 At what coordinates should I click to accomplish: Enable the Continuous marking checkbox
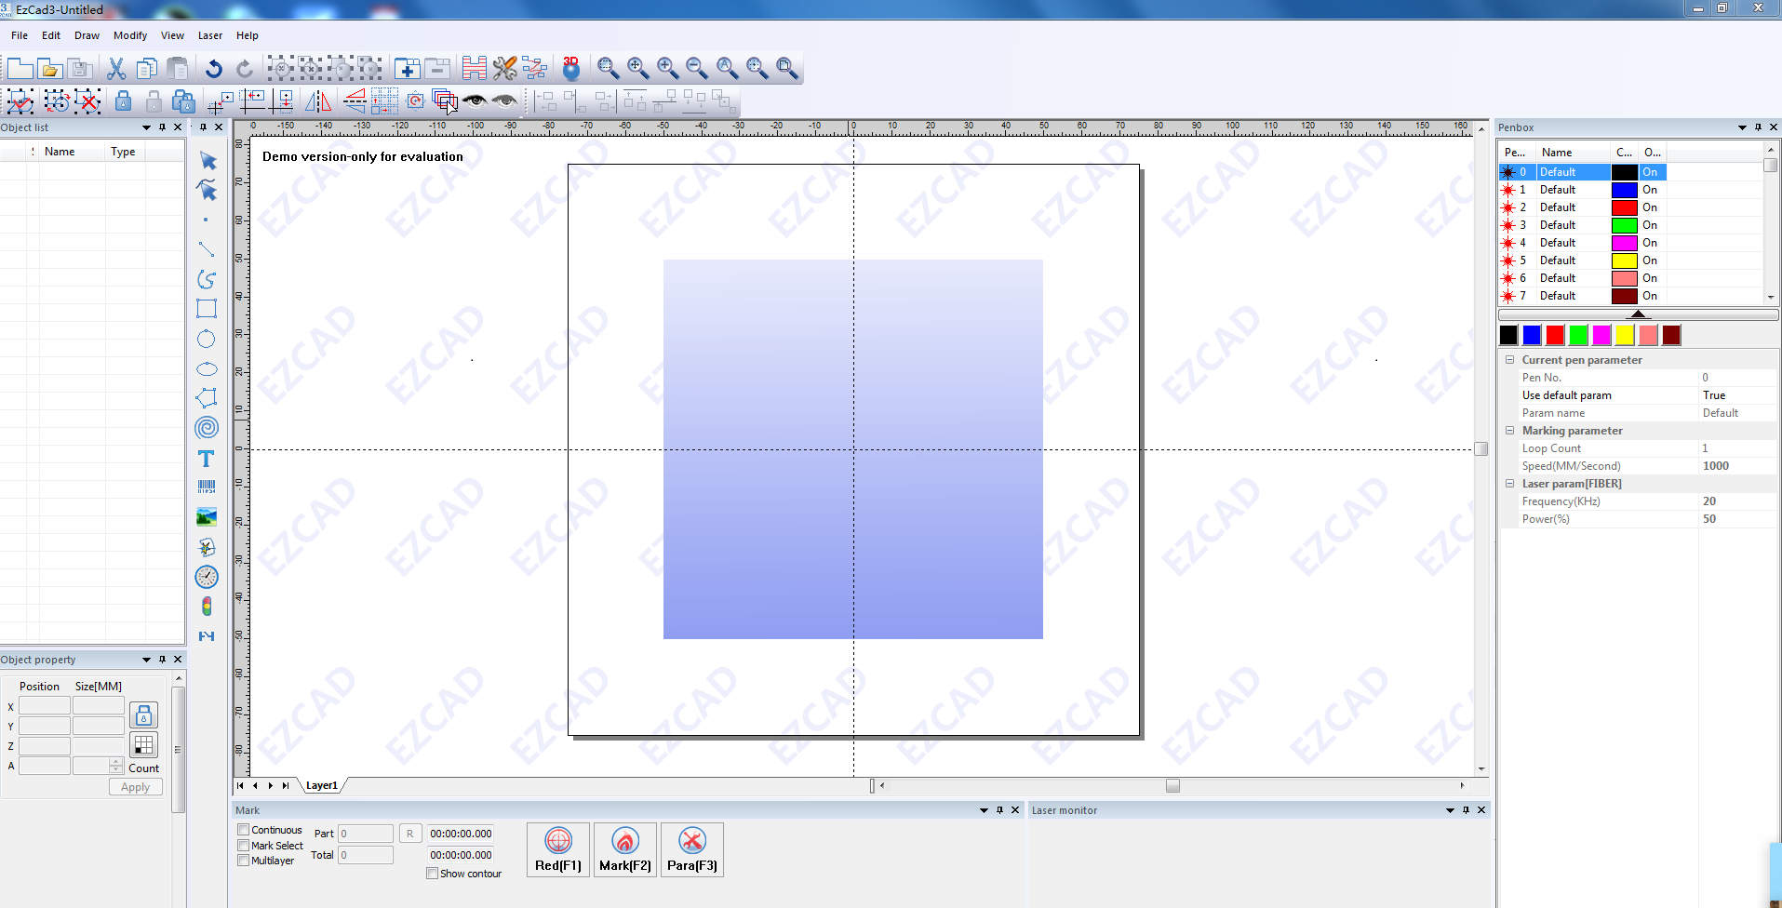pos(243,829)
